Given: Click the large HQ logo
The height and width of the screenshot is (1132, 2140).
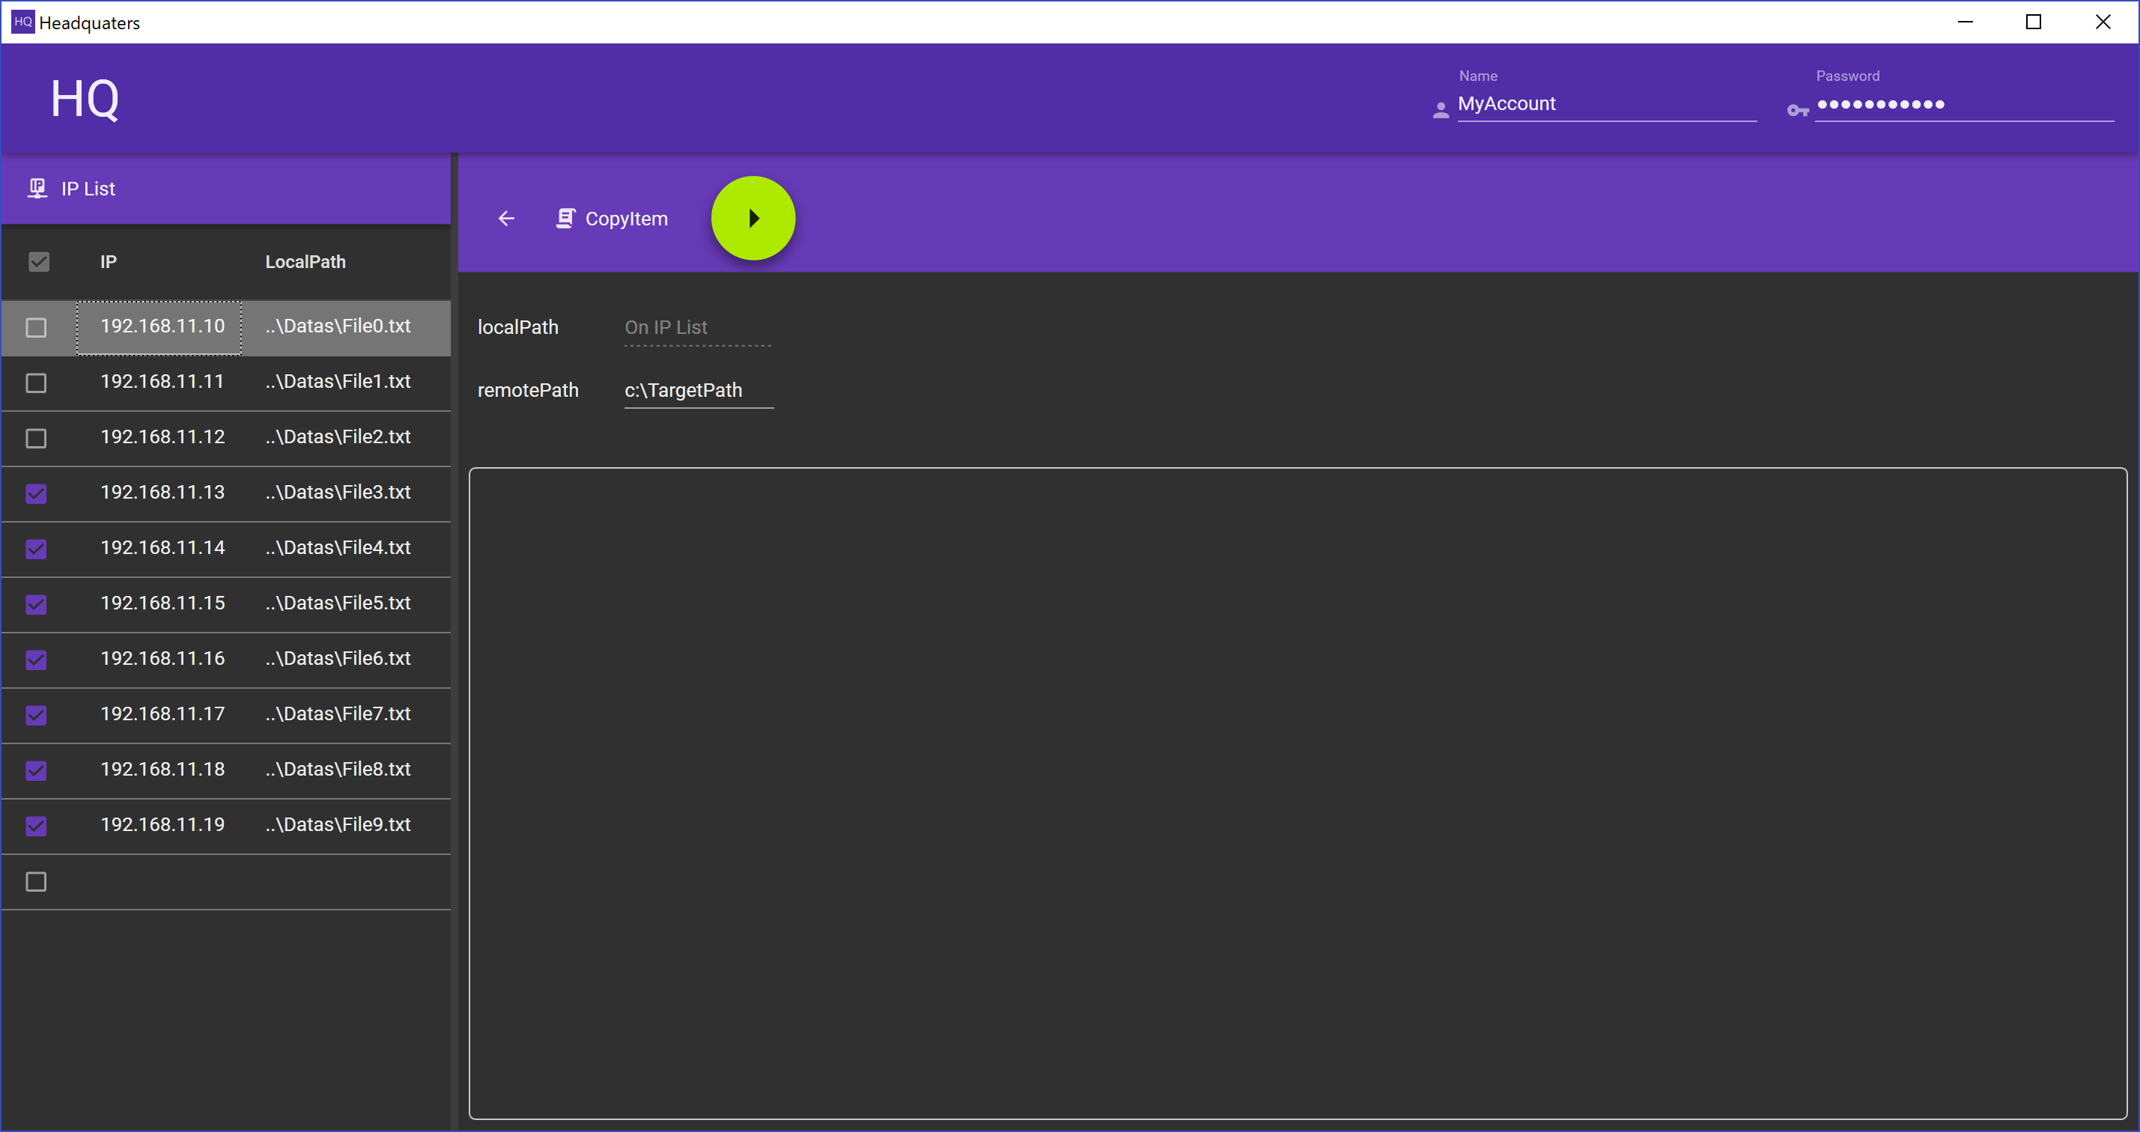Looking at the screenshot, I should click(x=85, y=99).
